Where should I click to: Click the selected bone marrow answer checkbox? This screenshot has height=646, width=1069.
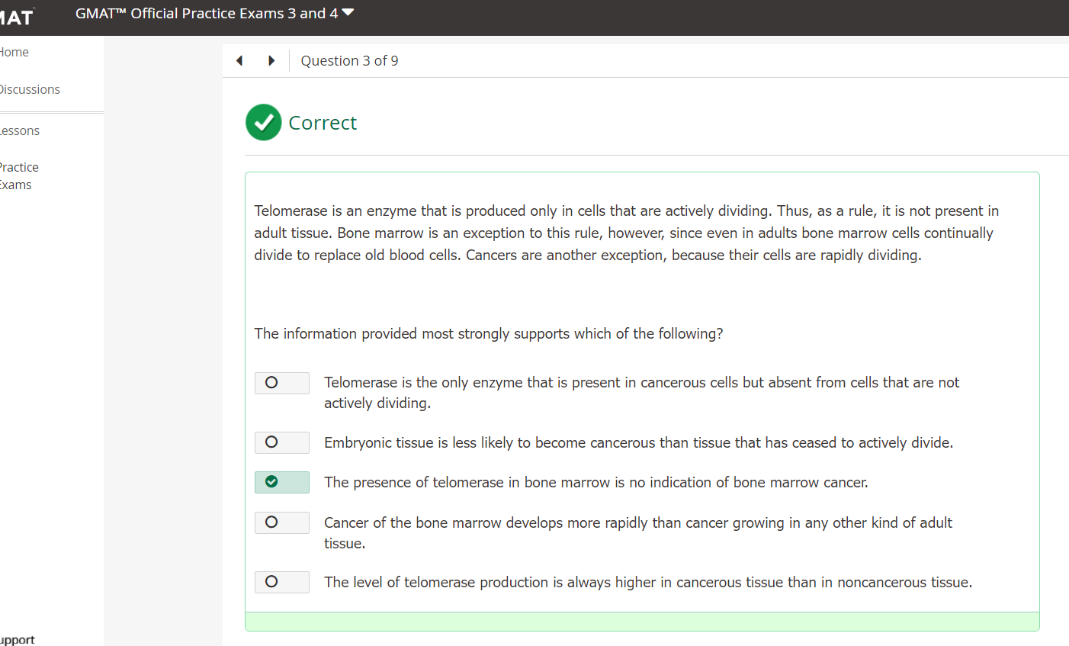pyautogui.click(x=281, y=482)
